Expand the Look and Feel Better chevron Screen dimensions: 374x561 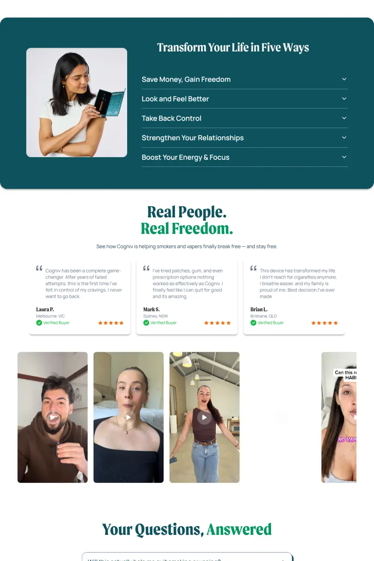click(344, 99)
